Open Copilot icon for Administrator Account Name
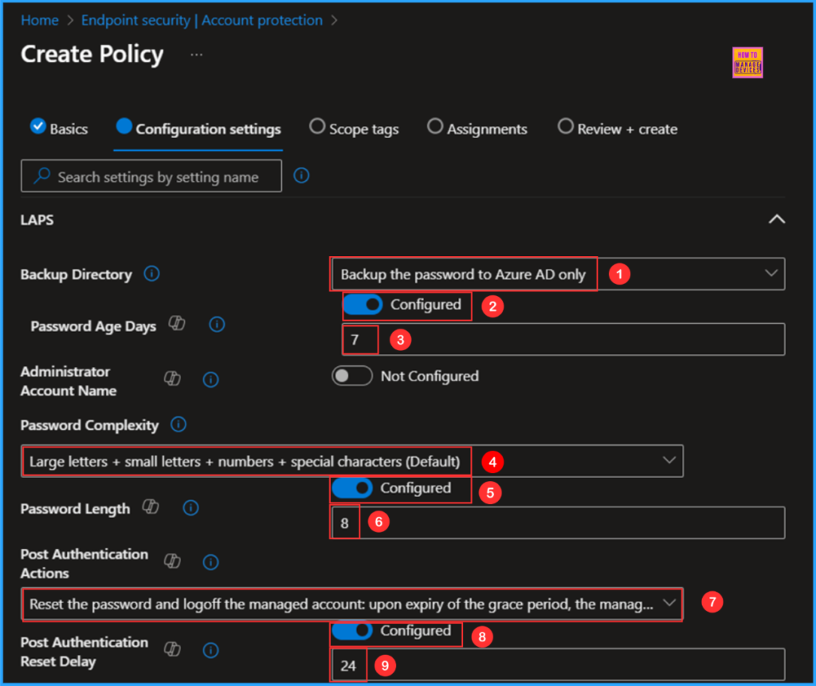Viewport: 816px width, 686px height. 172,379
